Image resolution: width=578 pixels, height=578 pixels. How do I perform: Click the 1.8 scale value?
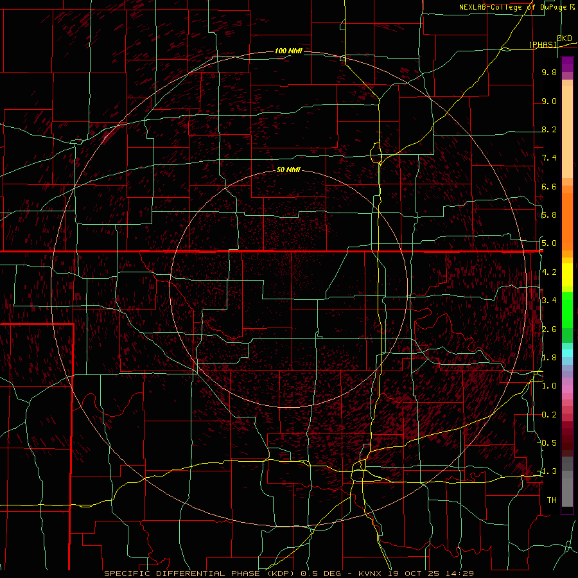point(549,358)
